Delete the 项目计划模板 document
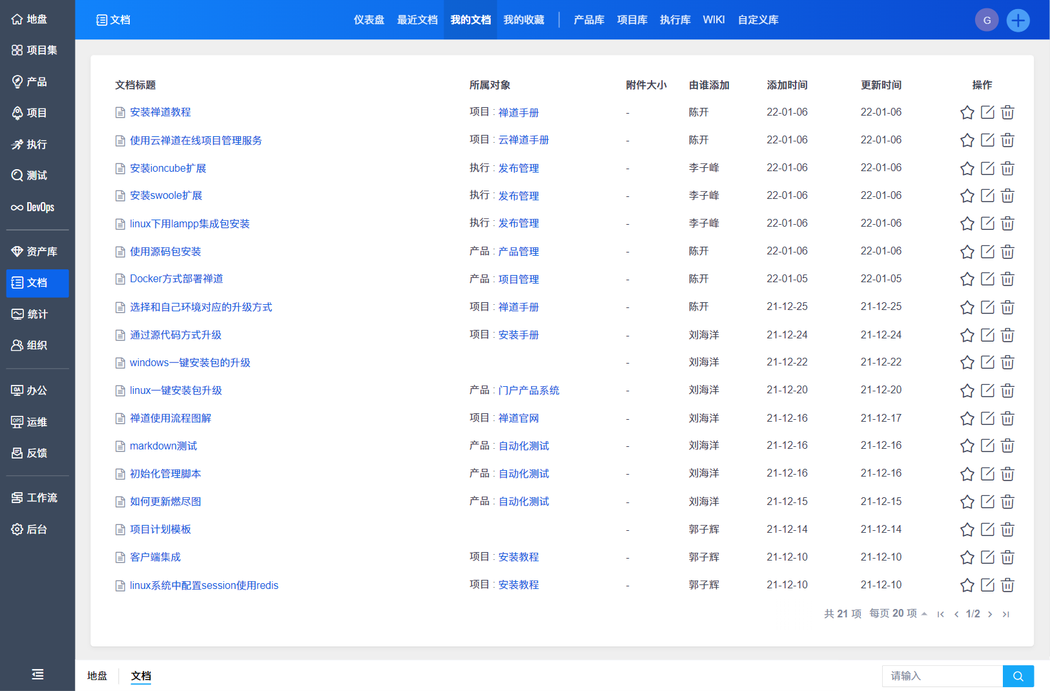Screen dimensions: 1050x691 [x=1007, y=530]
